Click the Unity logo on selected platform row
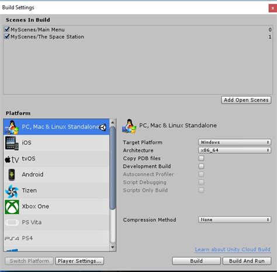This screenshot has height=272, width=277. [103, 128]
